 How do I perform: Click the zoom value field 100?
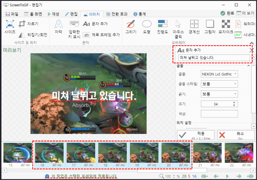168,176
